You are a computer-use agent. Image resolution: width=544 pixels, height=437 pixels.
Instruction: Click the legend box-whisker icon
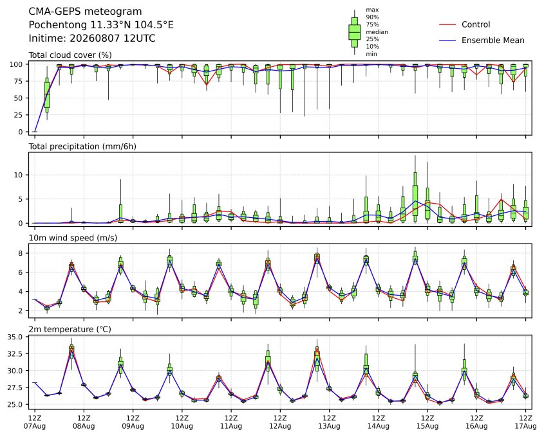point(354,32)
